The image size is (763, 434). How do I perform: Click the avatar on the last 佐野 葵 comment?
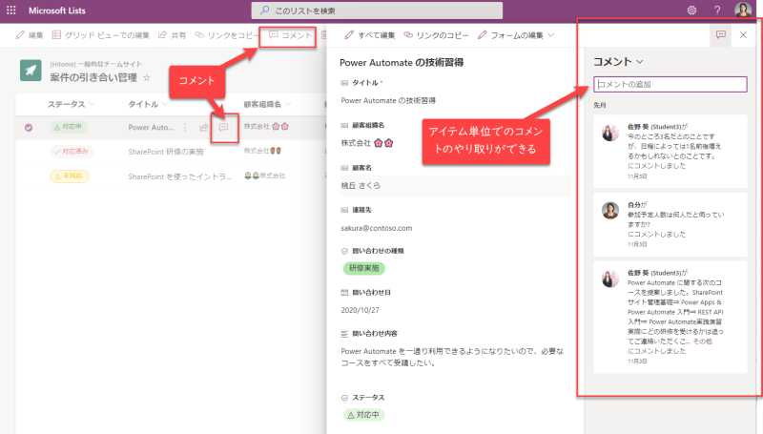click(x=610, y=279)
